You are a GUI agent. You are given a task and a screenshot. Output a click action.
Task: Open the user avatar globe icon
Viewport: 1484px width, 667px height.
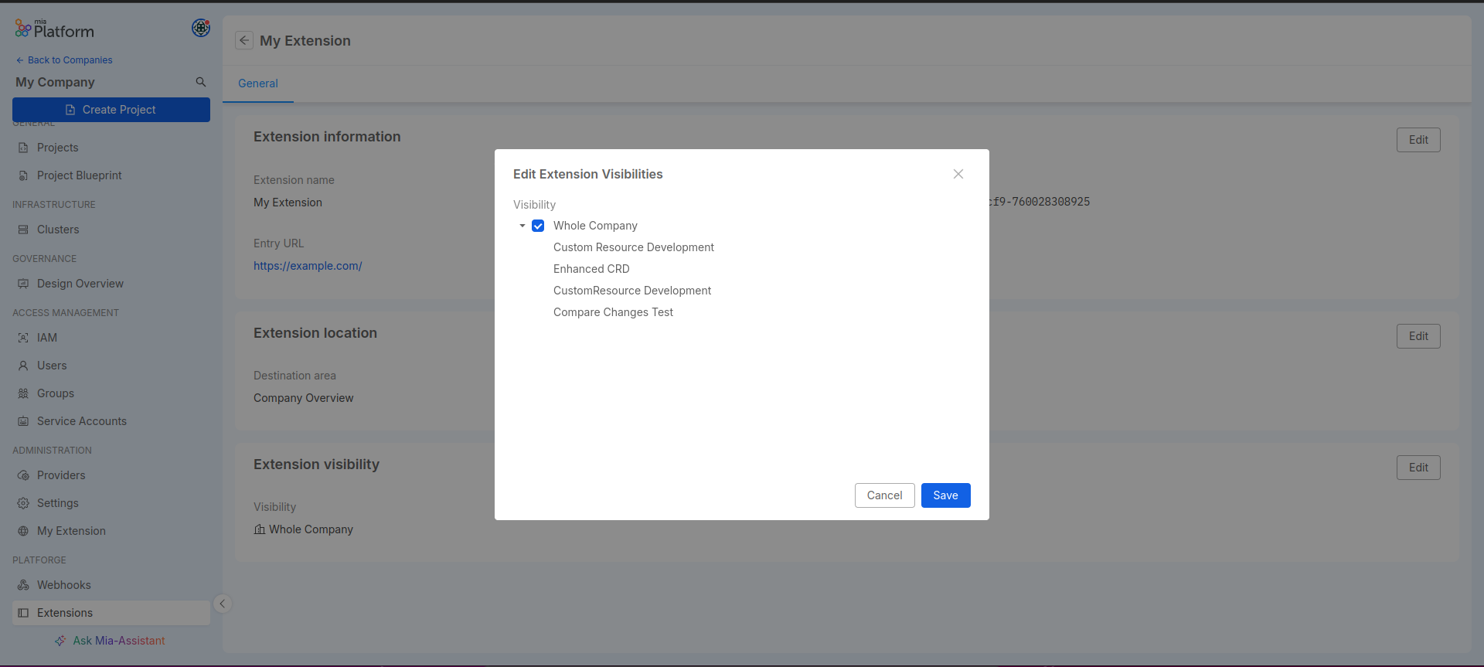[x=201, y=28]
